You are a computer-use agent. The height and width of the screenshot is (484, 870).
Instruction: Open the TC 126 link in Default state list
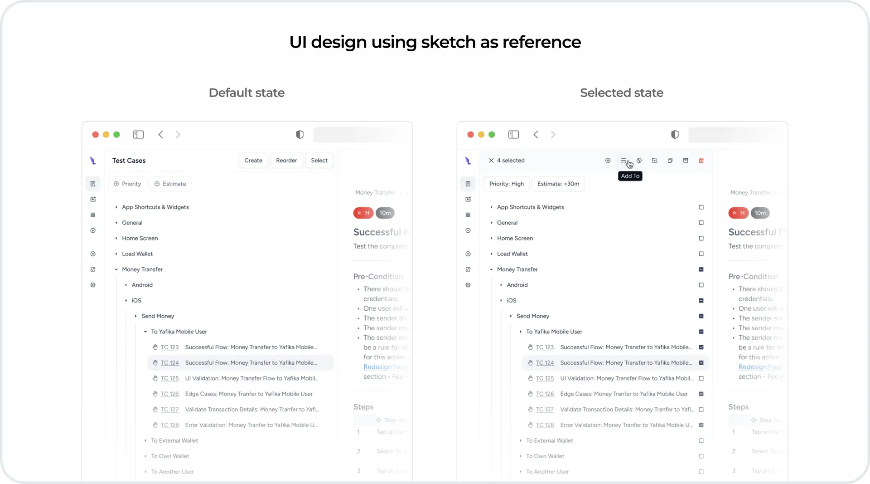point(170,394)
